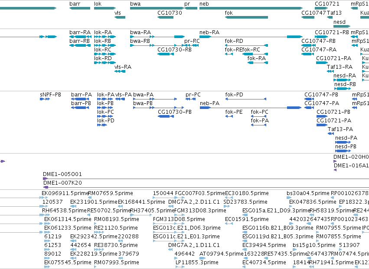Open transcript barr-RA
Viewport: 369px width, 269px height.
click(x=80, y=37)
